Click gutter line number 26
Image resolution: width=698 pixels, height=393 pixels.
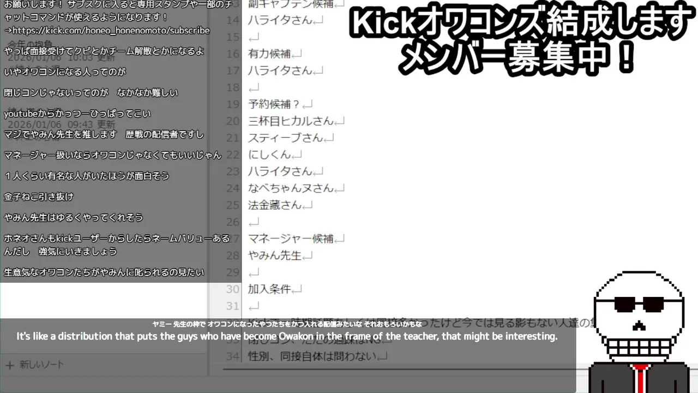coord(233,222)
